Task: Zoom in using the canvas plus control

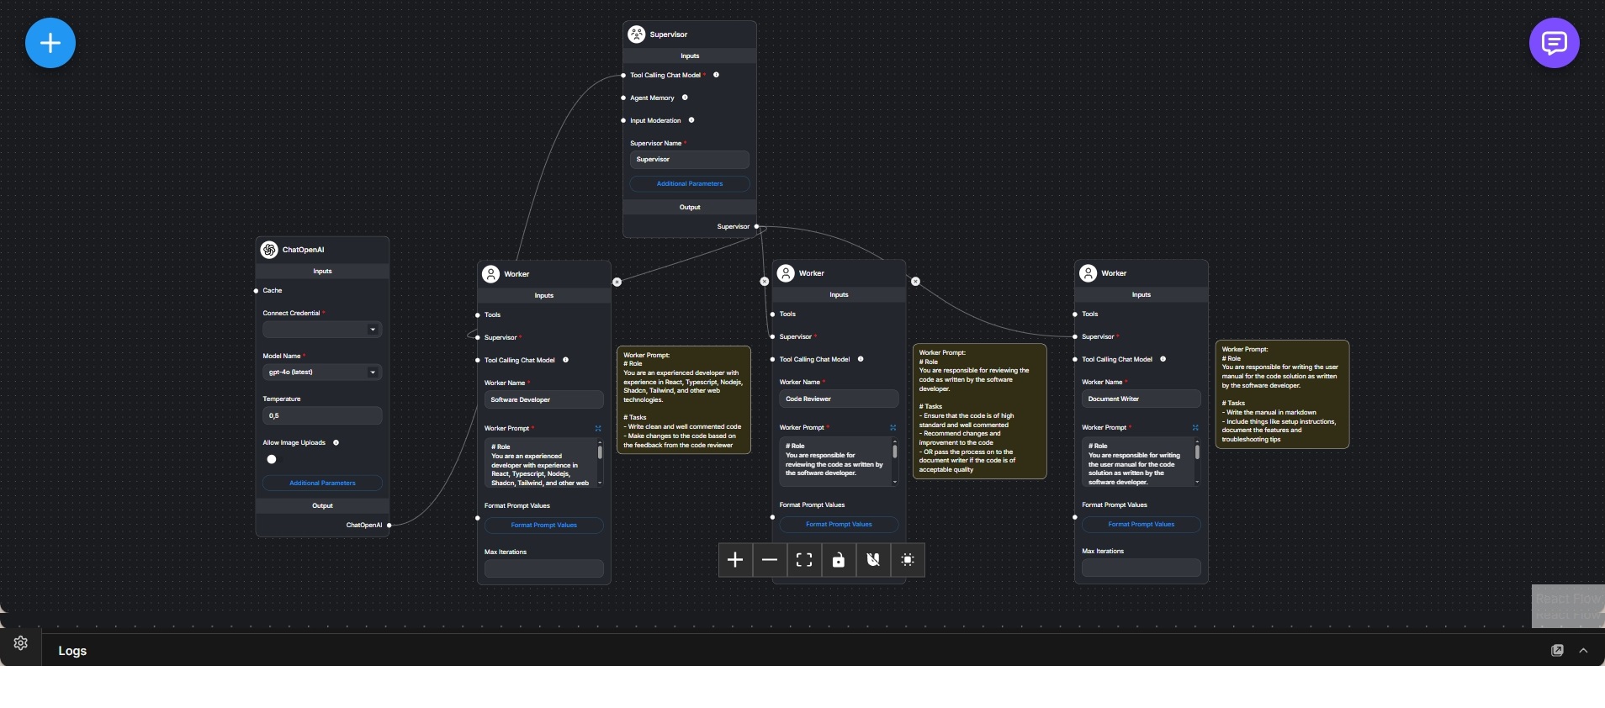Action: [735, 560]
